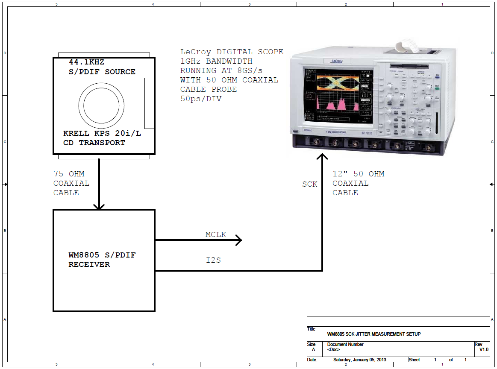Click the MCLK arrowhead

point(238,240)
